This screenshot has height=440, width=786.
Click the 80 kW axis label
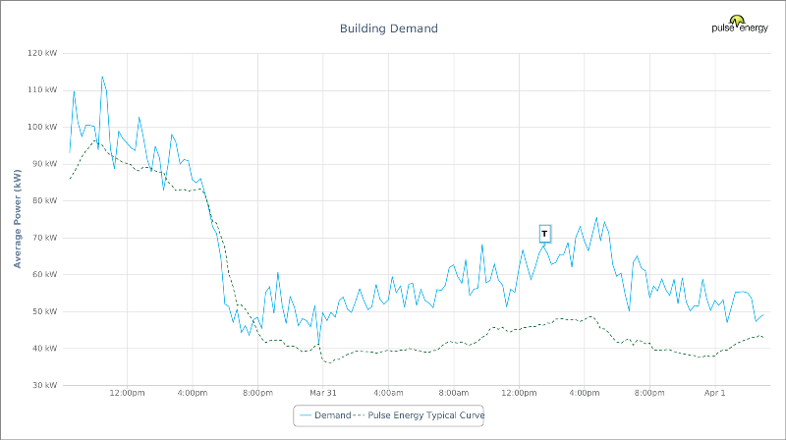coord(44,201)
